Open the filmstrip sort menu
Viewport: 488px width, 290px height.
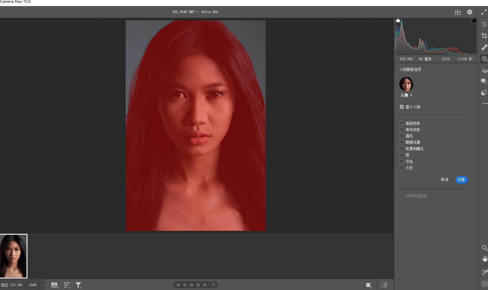67,285
